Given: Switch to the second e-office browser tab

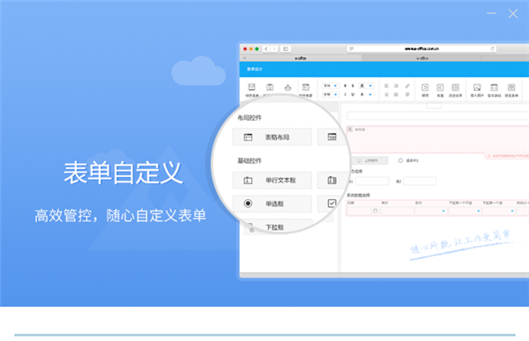Looking at the screenshot, I should (421, 58).
